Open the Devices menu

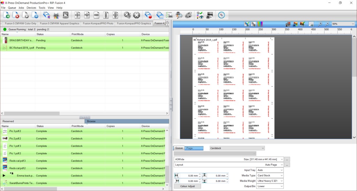click(x=31, y=8)
